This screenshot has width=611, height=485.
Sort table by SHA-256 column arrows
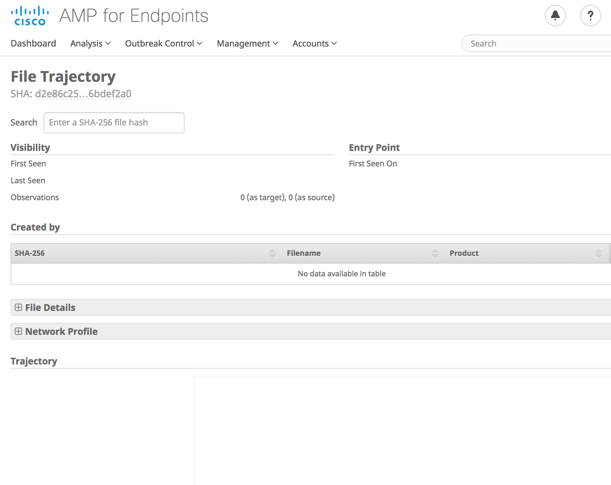point(272,253)
